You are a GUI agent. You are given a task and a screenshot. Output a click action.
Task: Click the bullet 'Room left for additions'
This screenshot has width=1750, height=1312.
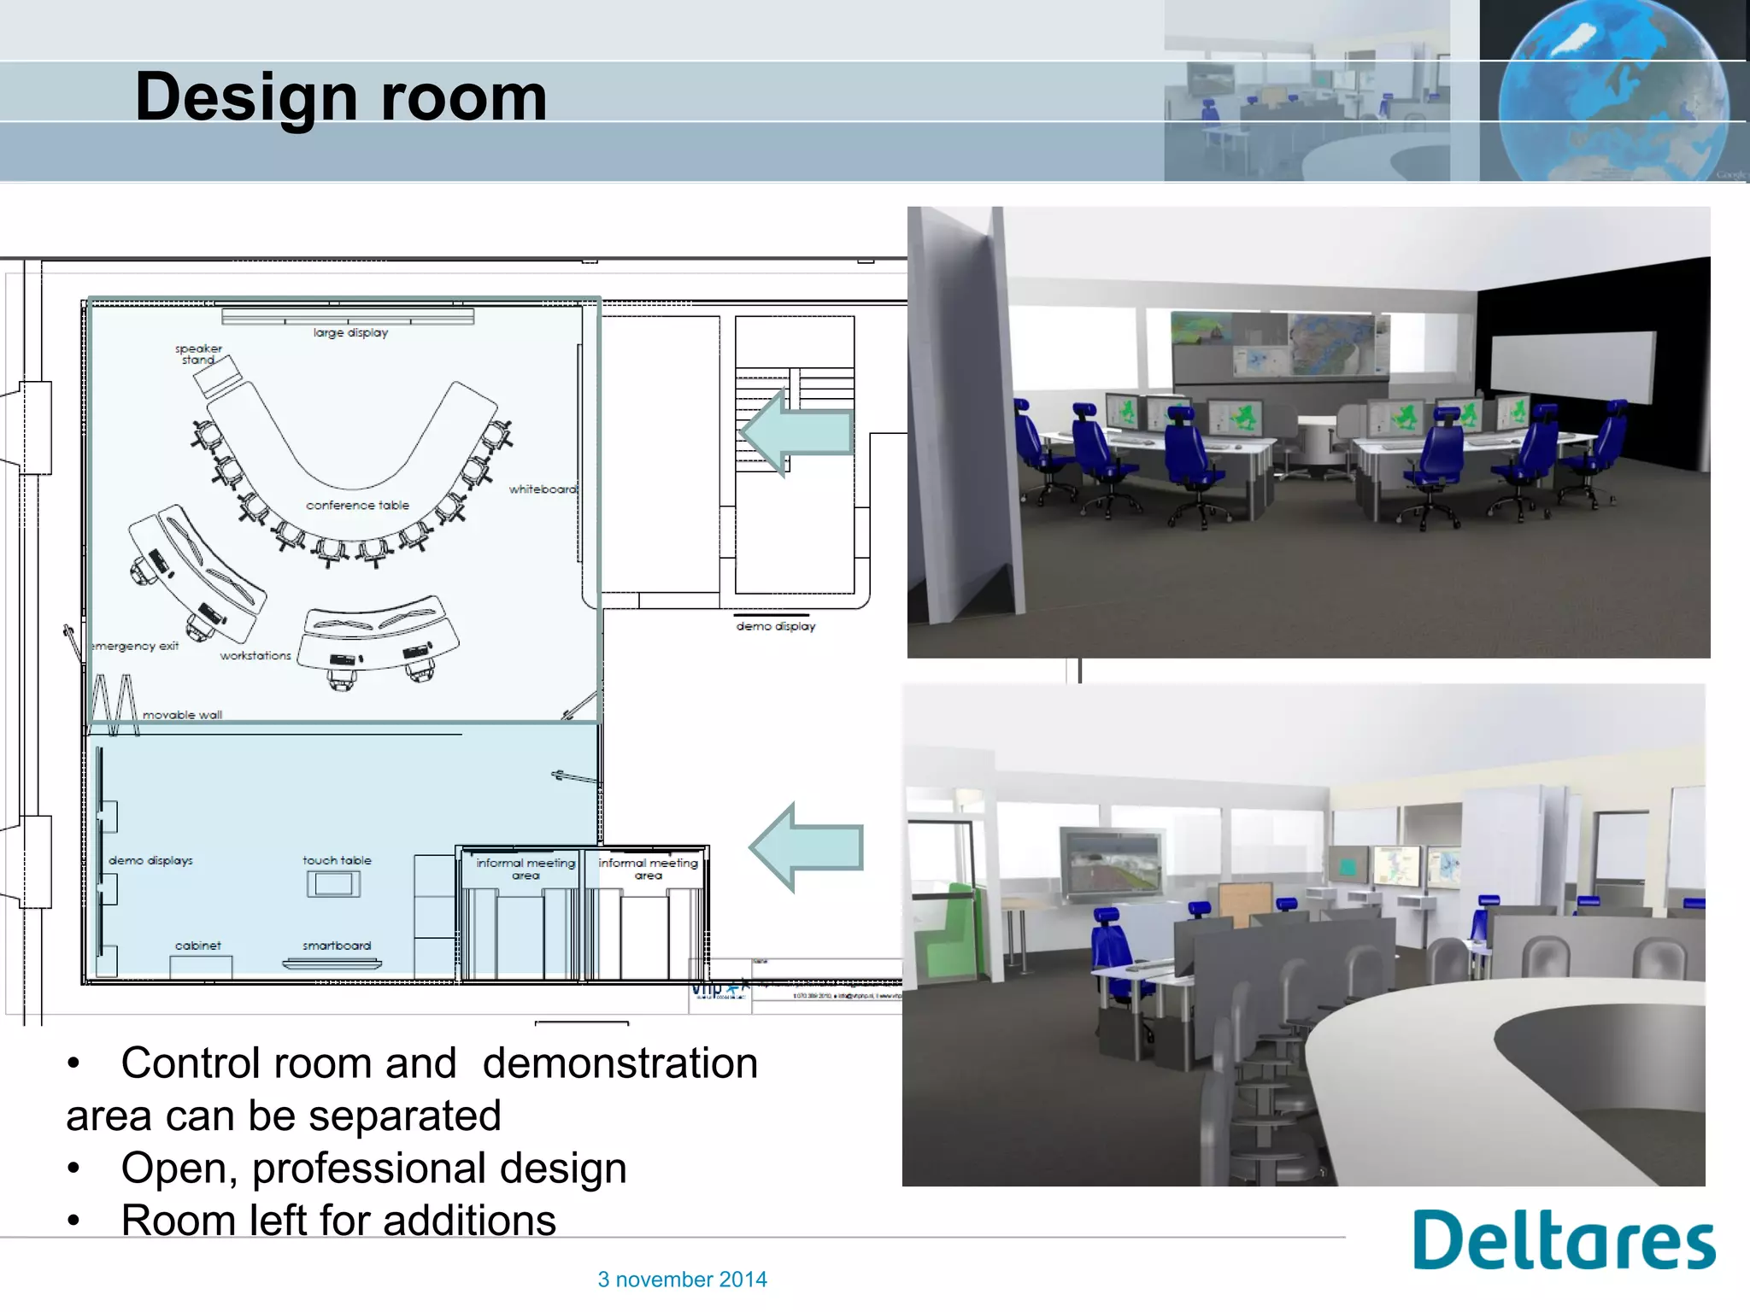click(x=338, y=1220)
